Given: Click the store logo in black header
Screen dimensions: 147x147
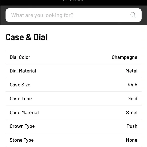Looking at the screenshot, I should (73, 0).
